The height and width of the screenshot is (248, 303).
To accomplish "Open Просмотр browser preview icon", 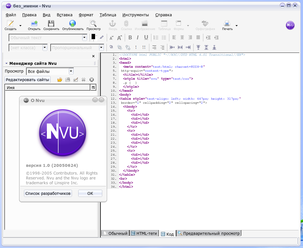I will (x=93, y=24).
